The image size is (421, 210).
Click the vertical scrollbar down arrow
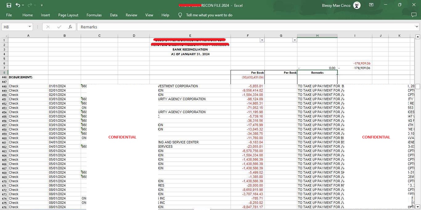click(x=418, y=207)
